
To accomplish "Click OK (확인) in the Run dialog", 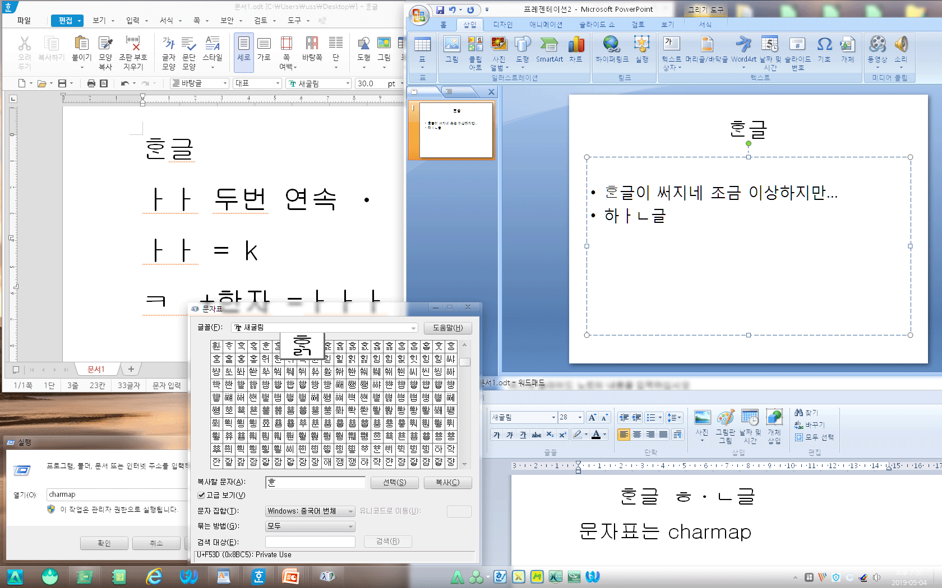I will click(x=104, y=543).
